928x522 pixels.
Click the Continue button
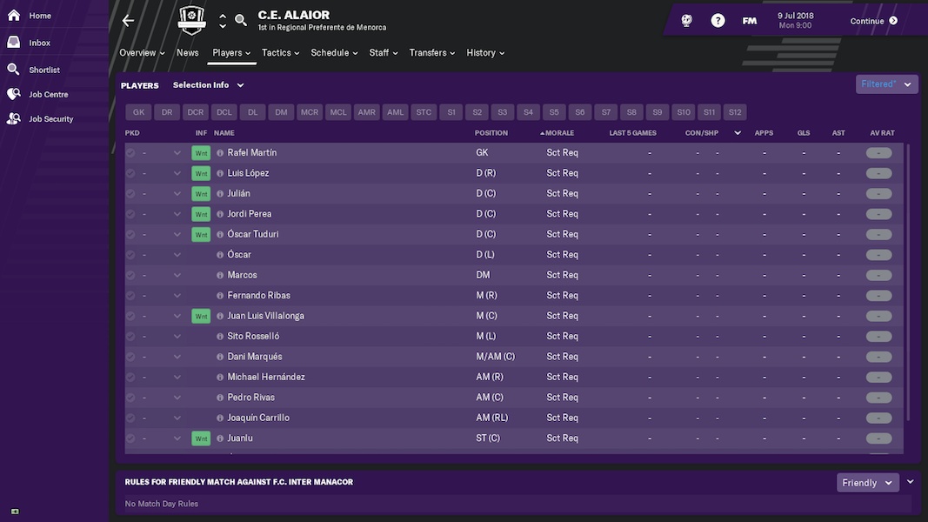click(873, 21)
